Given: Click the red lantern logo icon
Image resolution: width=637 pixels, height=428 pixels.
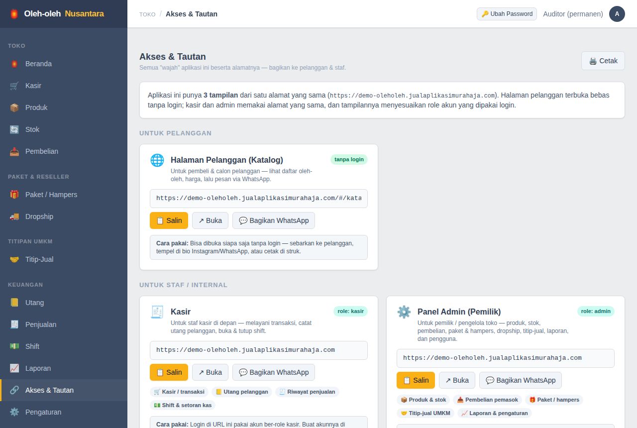Looking at the screenshot, I should point(14,14).
